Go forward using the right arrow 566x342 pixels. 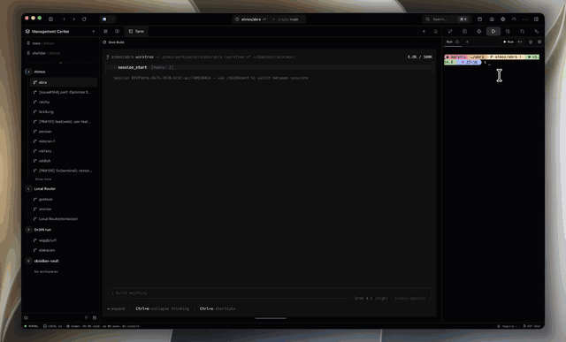[74, 19]
